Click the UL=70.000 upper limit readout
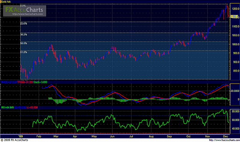This screenshot has height=142, width=240. (20, 108)
